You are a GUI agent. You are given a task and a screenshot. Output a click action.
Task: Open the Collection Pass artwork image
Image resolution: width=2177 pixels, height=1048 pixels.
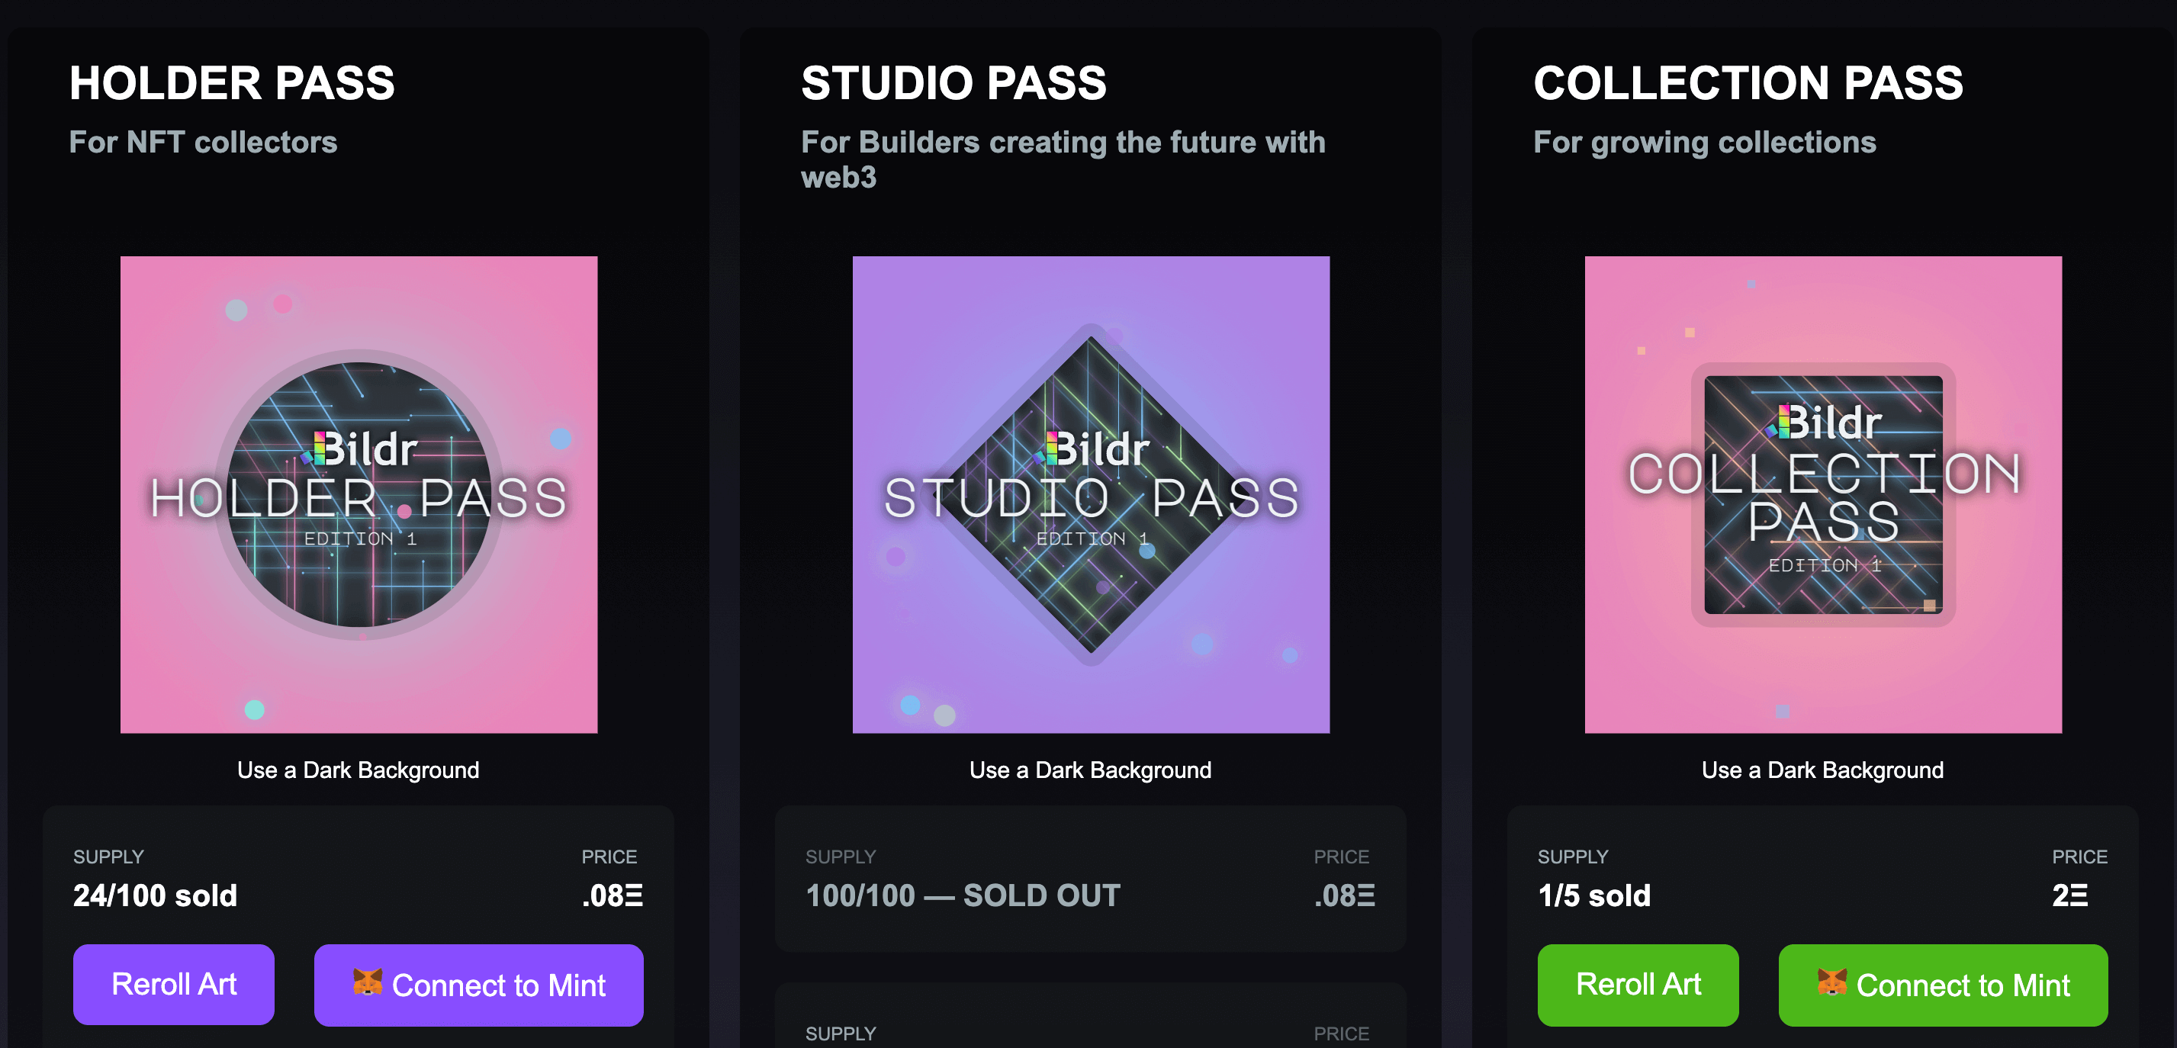click(x=1824, y=494)
